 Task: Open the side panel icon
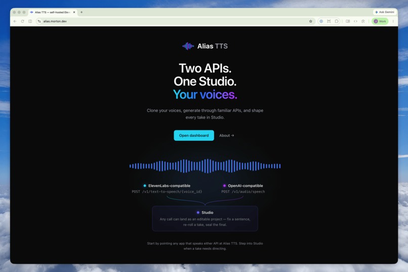point(348,21)
